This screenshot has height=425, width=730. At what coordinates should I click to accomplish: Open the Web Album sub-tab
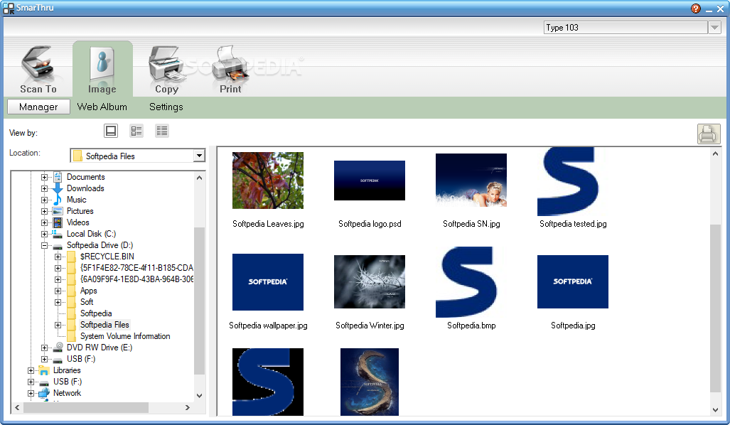[102, 107]
